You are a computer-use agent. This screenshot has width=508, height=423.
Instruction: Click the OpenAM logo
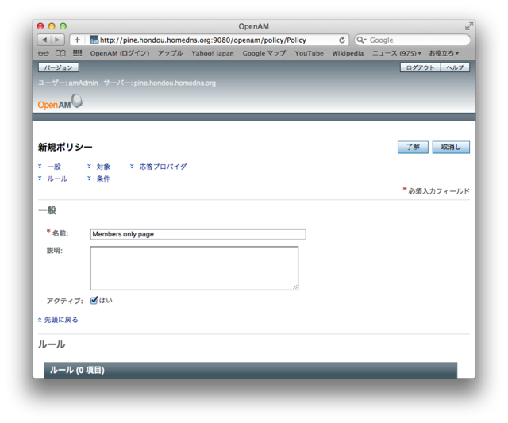pyautogui.click(x=60, y=103)
